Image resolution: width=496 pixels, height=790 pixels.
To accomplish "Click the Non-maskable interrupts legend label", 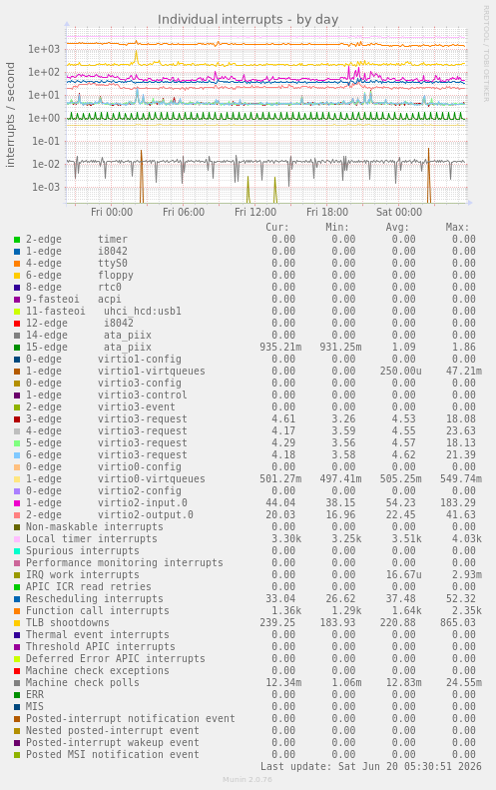I will (x=95, y=526).
